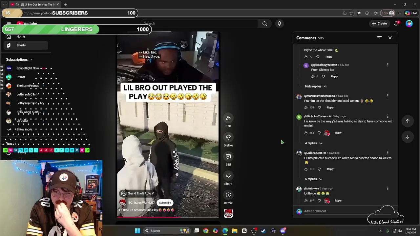The height and width of the screenshot is (236, 420).
Task: Open Windows Start menu
Action: (x=137, y=231)
